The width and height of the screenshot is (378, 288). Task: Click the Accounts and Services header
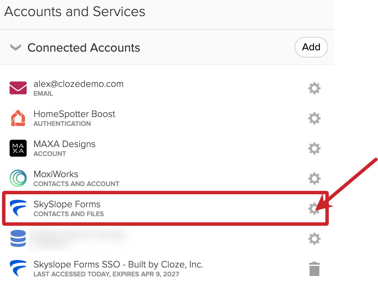74,11
